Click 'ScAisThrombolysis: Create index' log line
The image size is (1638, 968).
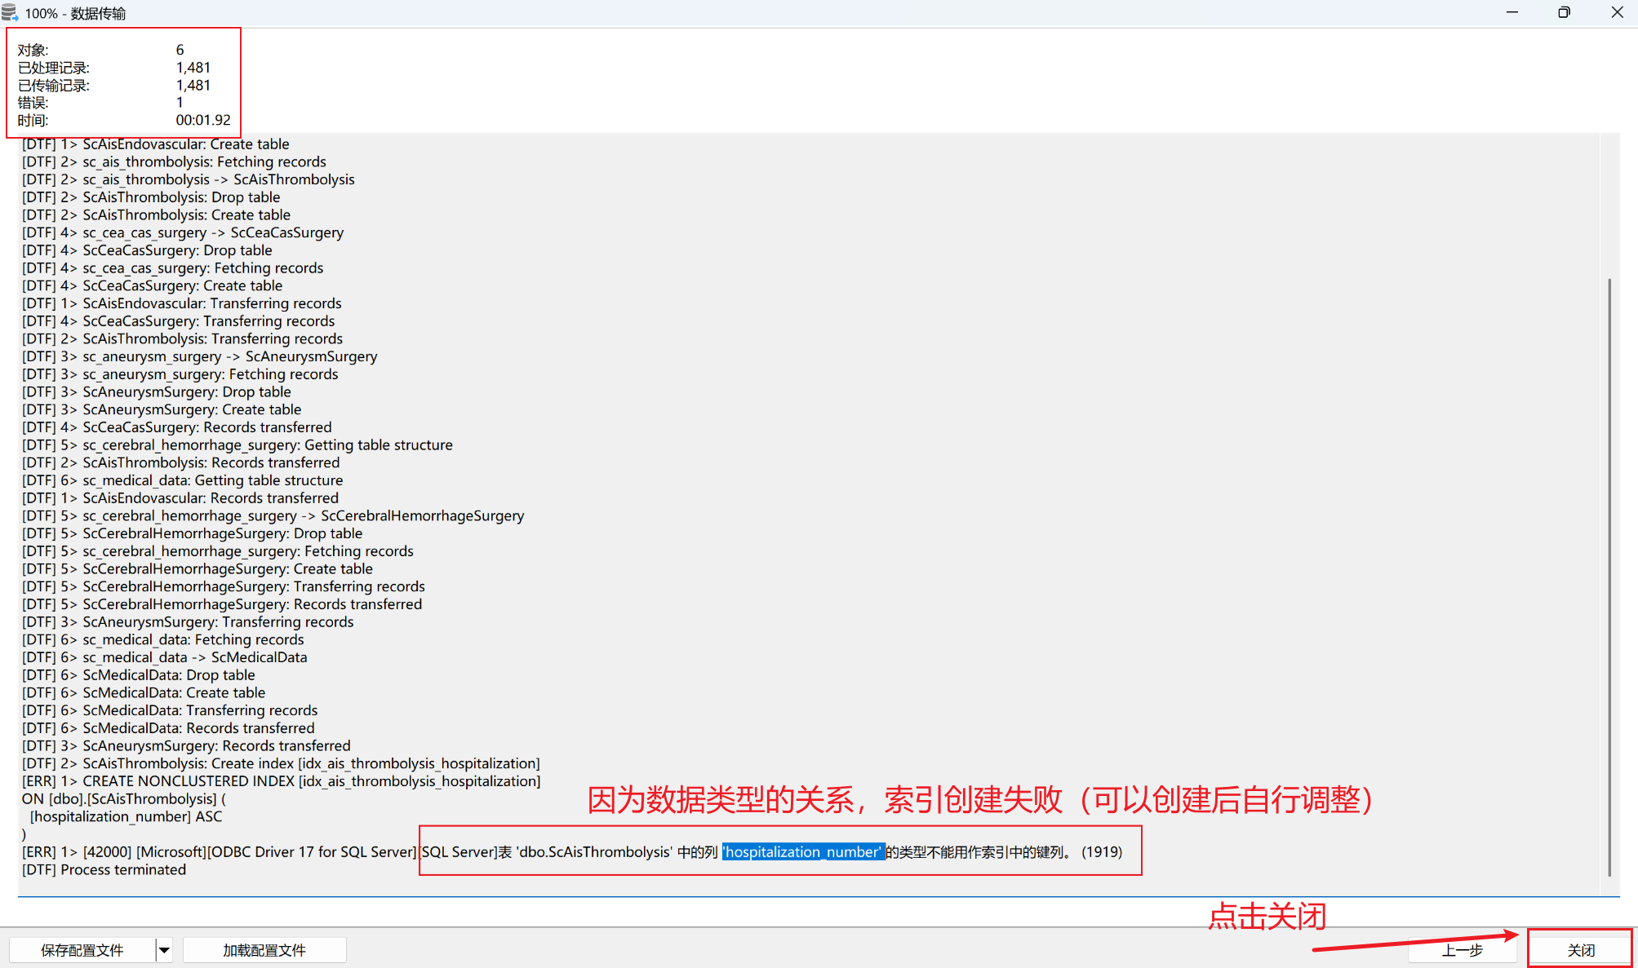[281, 763]
